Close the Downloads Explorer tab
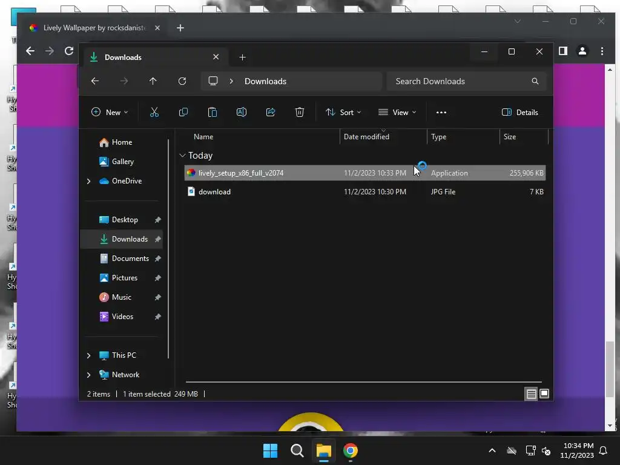The image size is (620, 465). click(x=216, y=57)
